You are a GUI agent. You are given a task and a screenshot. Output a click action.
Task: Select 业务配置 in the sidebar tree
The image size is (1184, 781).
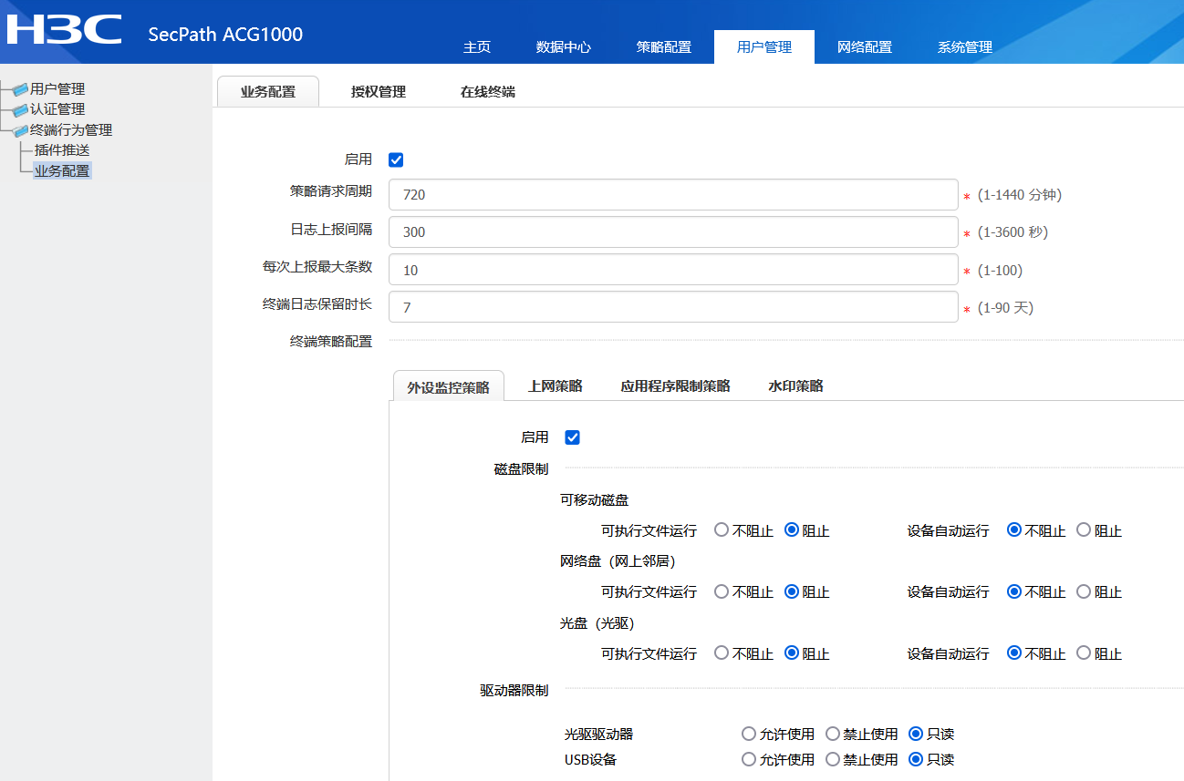[x=62, y=170]
